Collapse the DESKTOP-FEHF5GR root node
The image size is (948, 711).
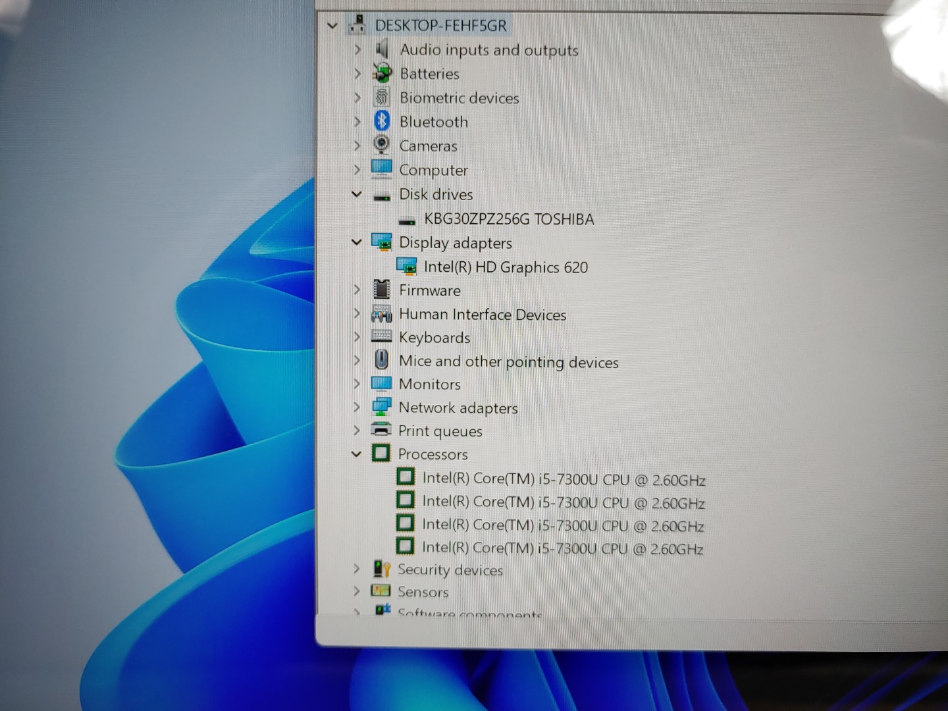[x=332, y=26]
